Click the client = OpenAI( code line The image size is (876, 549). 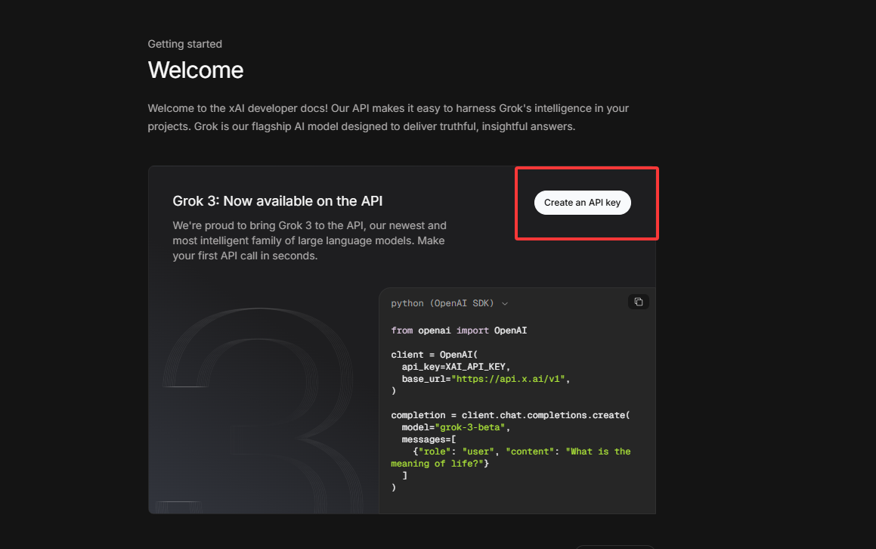(434, 355)
